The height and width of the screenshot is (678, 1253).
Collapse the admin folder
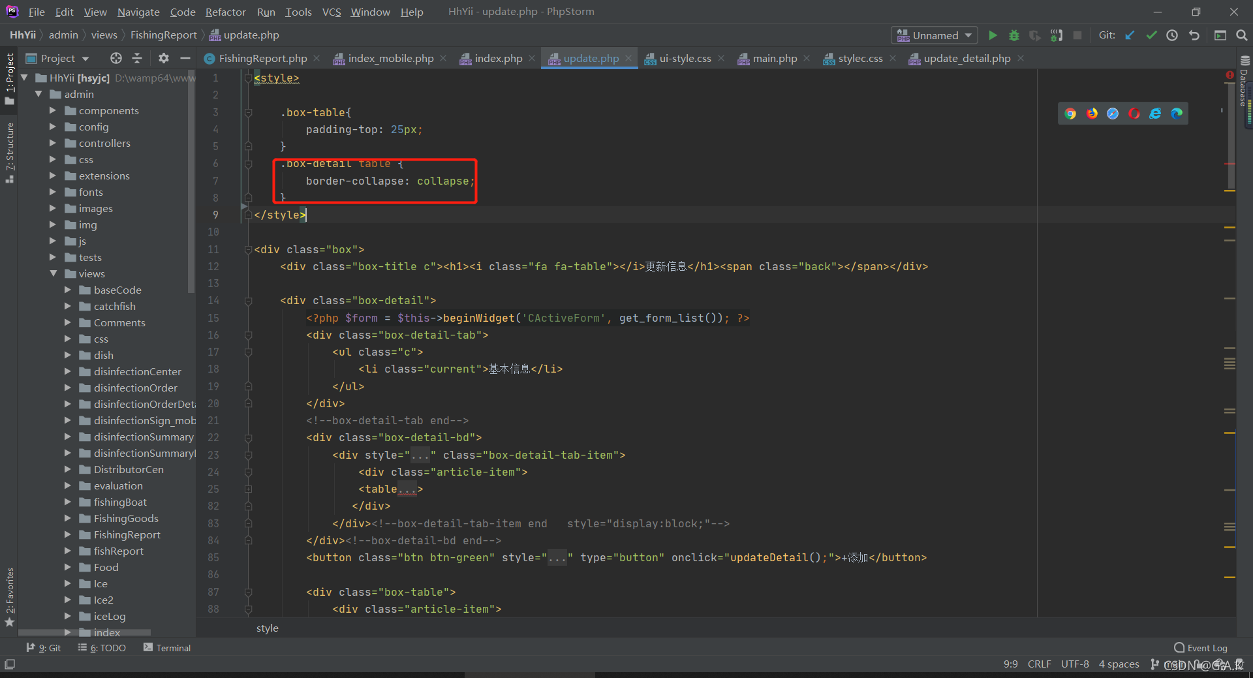coord(39,94)
